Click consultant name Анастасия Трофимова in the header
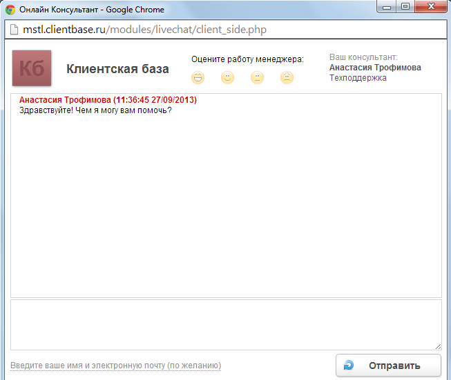The image size is (451, 380). click(375, 68)
